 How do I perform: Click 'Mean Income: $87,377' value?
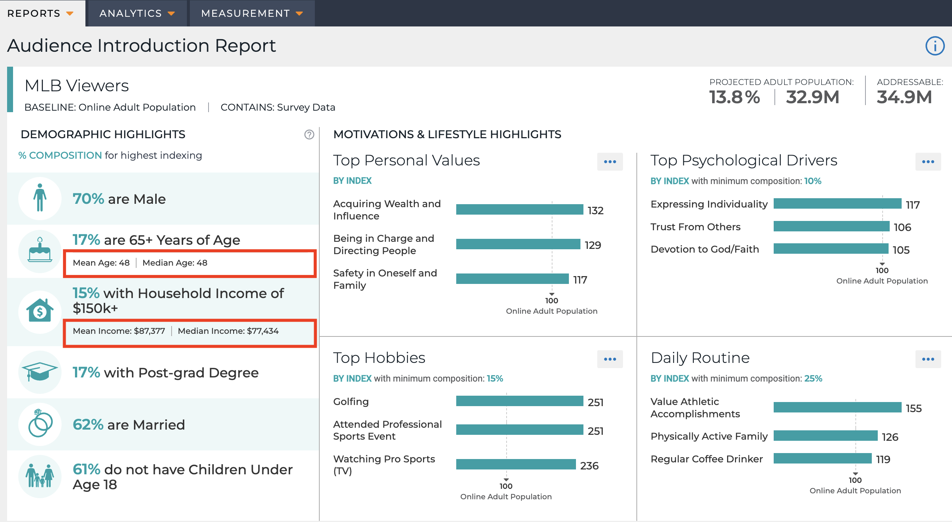coord(119,331)
